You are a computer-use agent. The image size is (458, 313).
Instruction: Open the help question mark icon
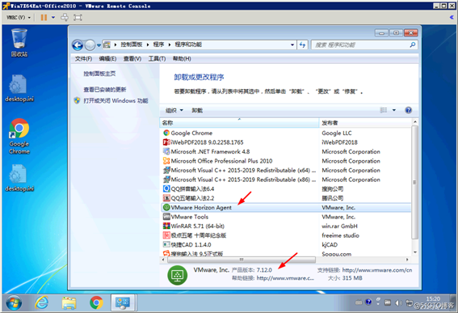409,110
